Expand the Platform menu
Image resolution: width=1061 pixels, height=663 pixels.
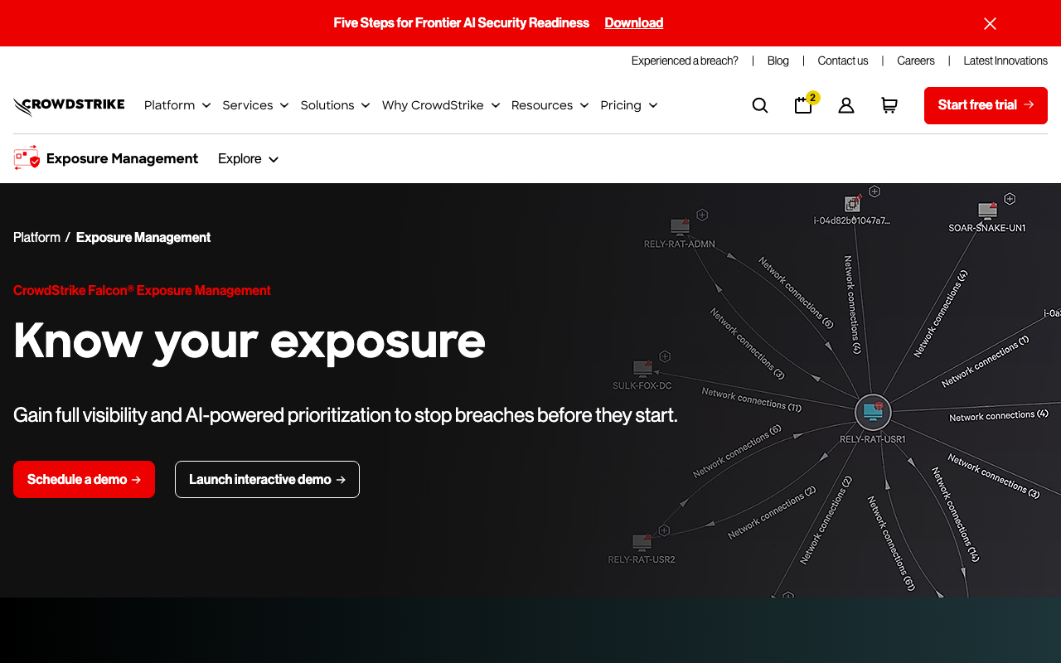pyautogui.click(x=177, y=105)
